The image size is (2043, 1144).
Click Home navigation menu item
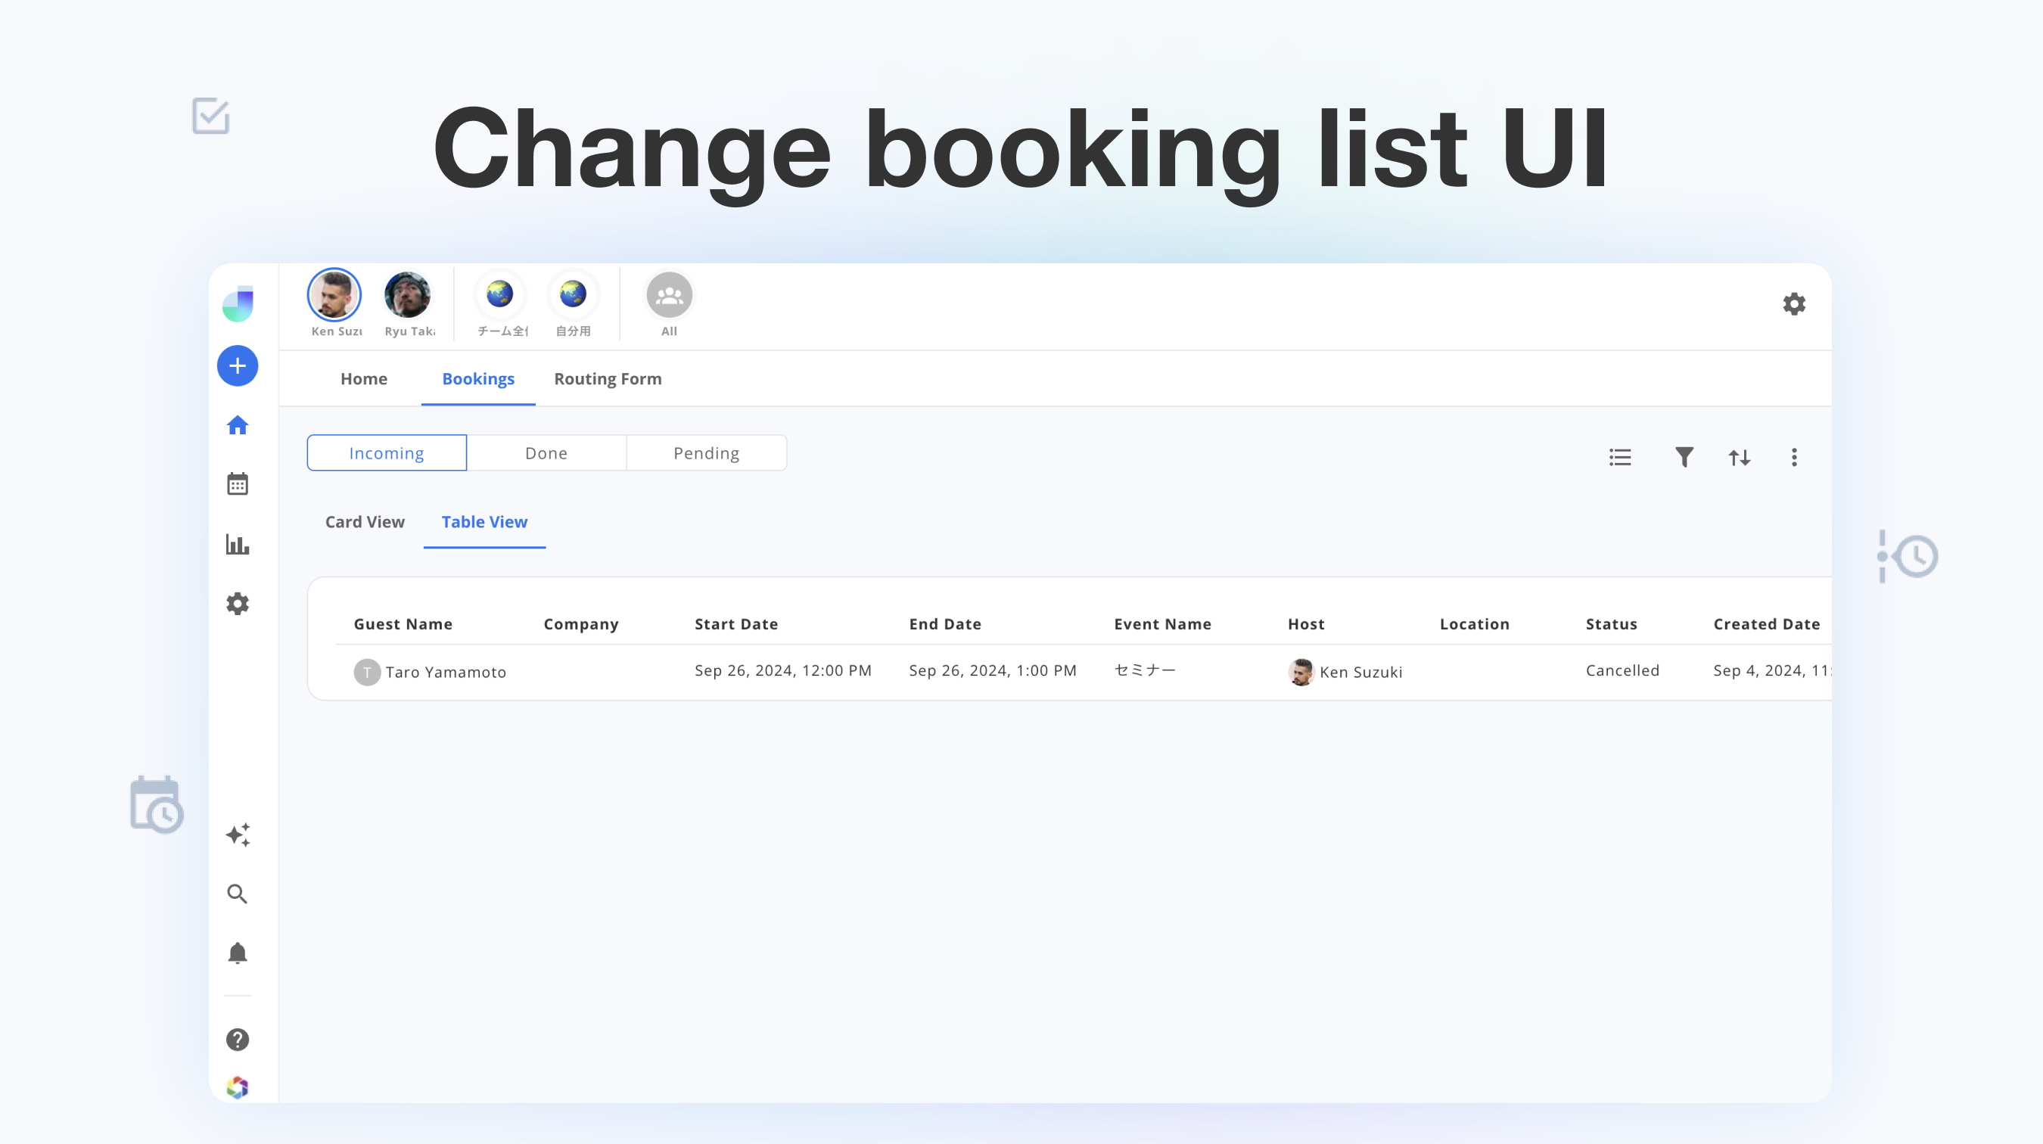pyautogui.click(x=362, y=378)
